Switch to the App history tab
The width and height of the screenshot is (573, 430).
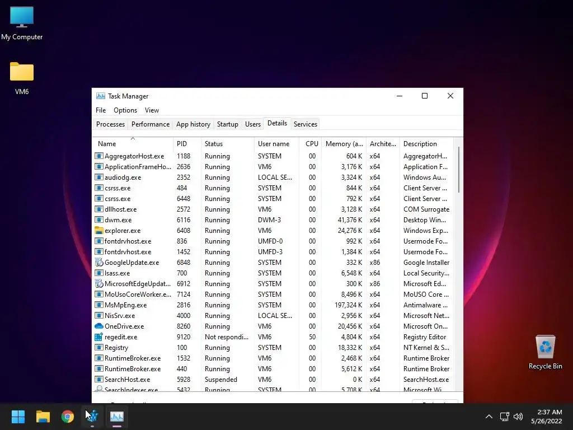coord(193,124)
